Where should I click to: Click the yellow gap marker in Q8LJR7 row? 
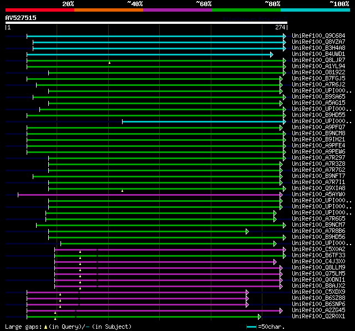pyautogui.click(x=110, y=63)
